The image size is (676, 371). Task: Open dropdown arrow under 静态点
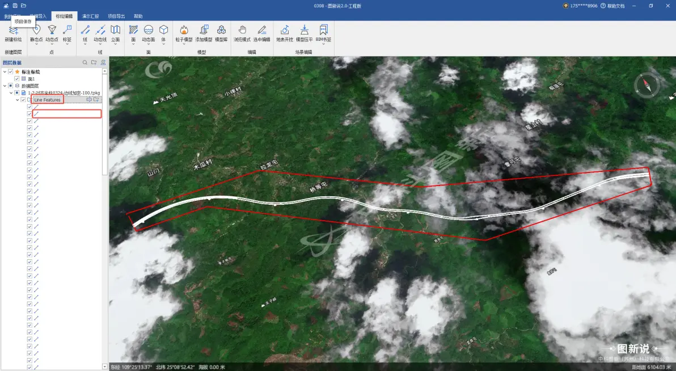pyautogui.click(x=36, y=44)
